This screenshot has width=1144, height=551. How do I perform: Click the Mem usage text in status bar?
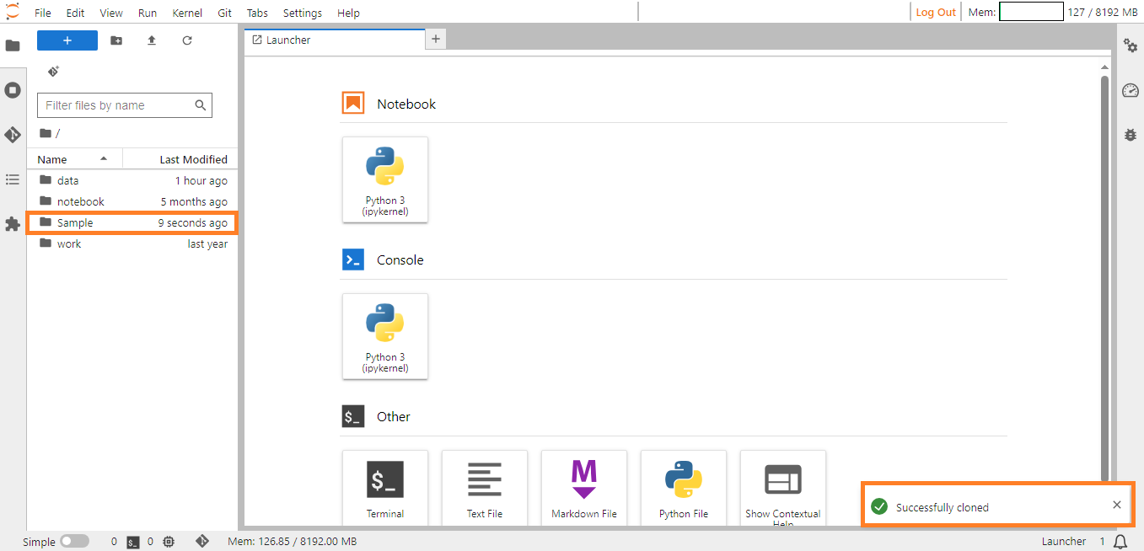pos(293,542)
